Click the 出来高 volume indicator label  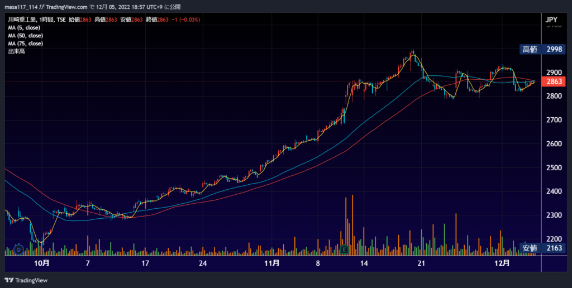(16, 51)
